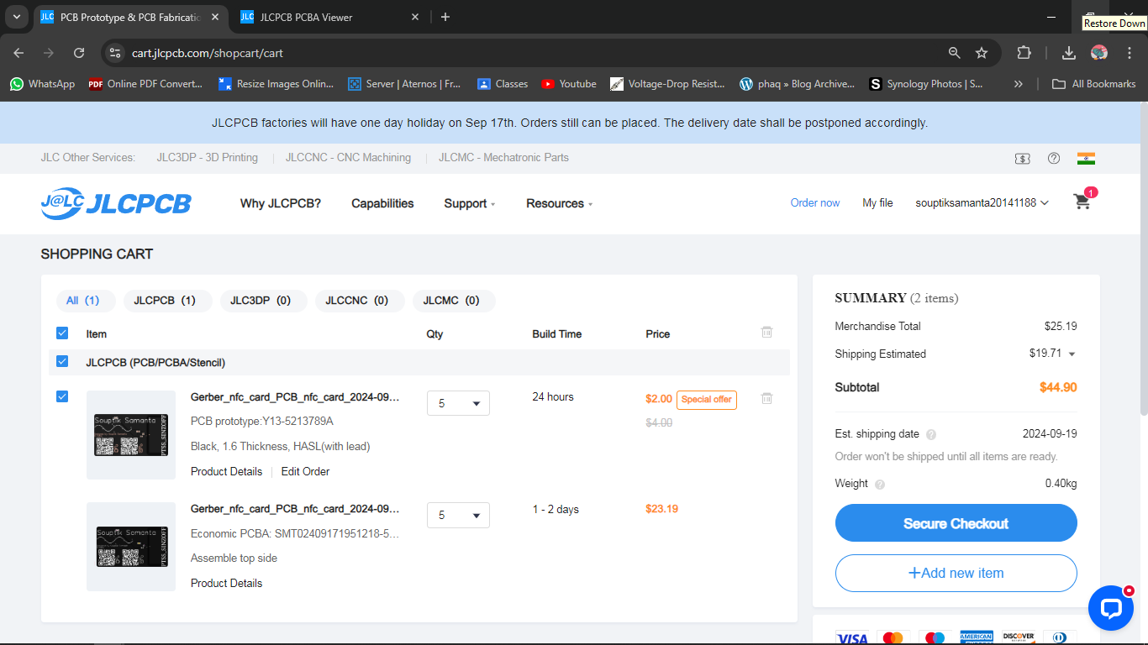Open the help question mark icon
The height and width of the screenshot is (645, 1148).
(1054, 158)
